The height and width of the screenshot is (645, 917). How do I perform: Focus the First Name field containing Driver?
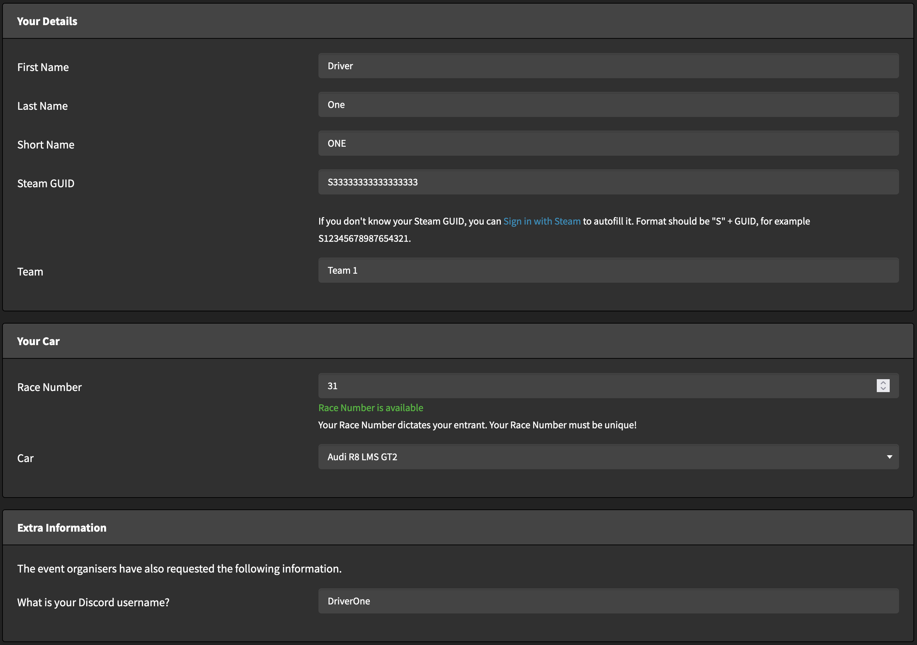point(608,66)
